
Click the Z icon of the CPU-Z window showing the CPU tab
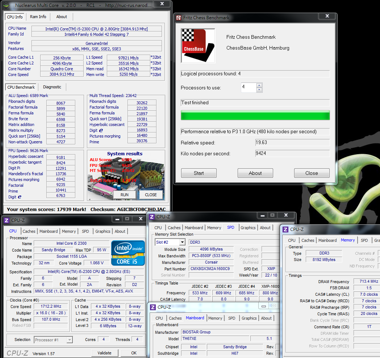point(7,220)
